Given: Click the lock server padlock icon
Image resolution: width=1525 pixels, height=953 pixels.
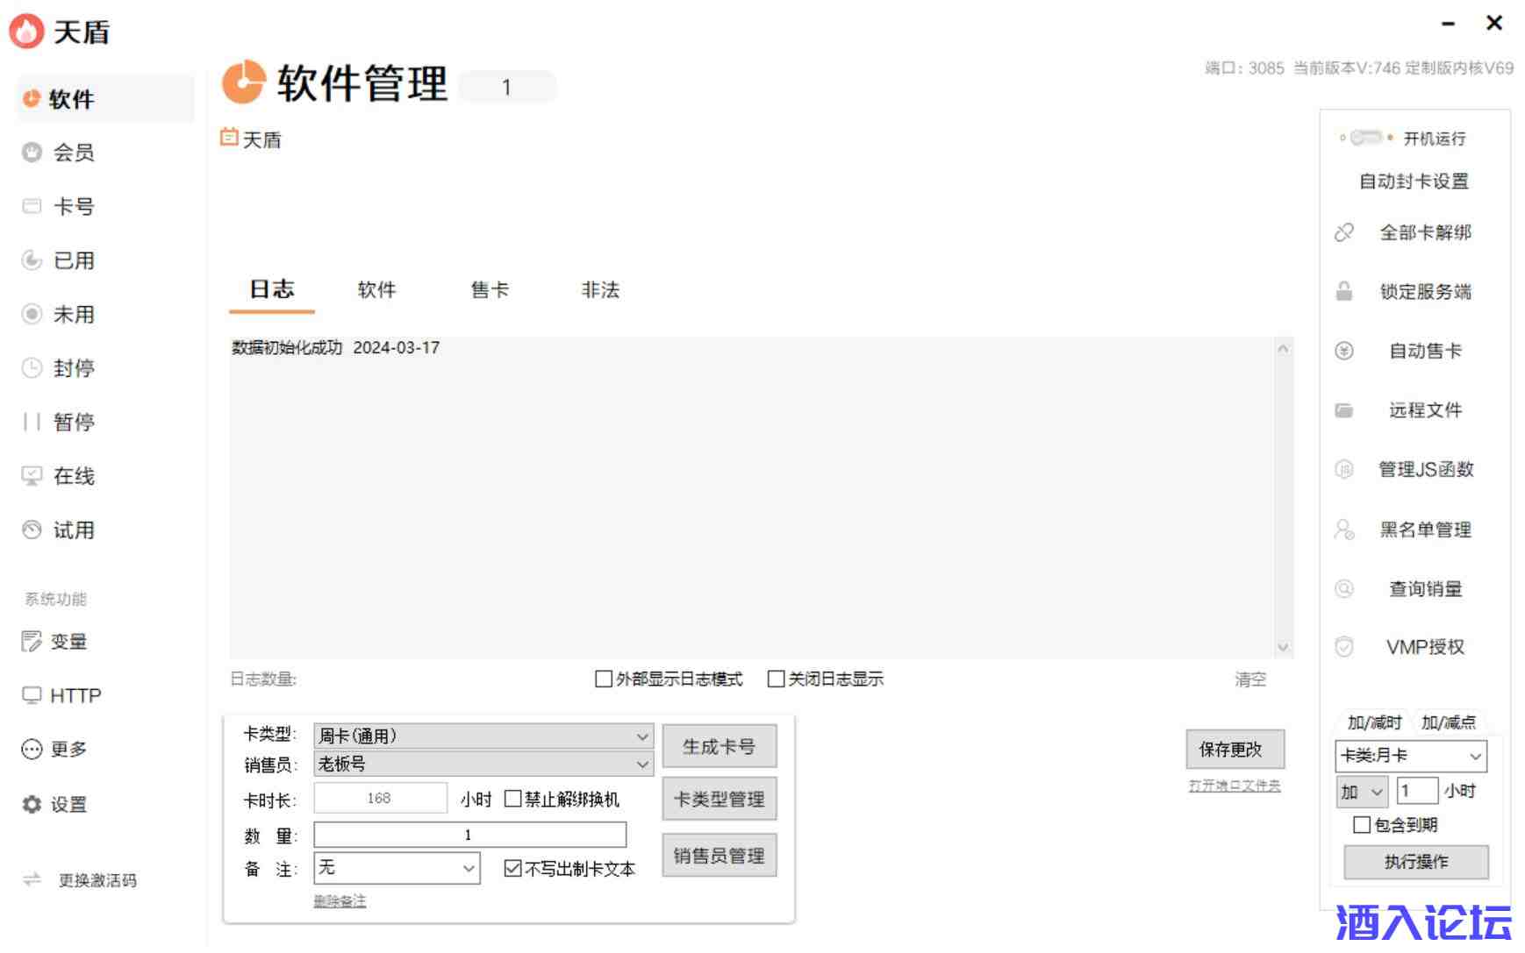Looking at the screenshot, I should (x=1343, y=292).
